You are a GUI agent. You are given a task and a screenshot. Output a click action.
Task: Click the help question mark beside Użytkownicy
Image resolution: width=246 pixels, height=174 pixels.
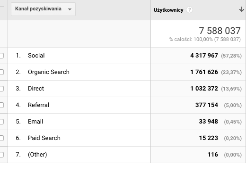[189, 10]
